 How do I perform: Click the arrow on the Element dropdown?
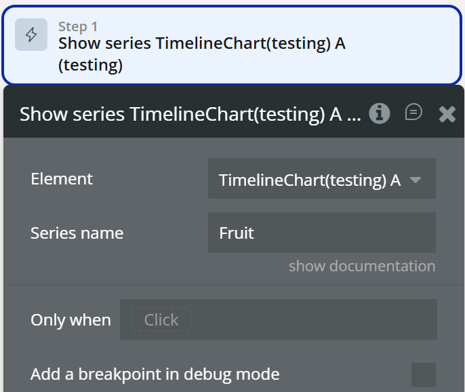pyautogui.click(x=416, y=180)
